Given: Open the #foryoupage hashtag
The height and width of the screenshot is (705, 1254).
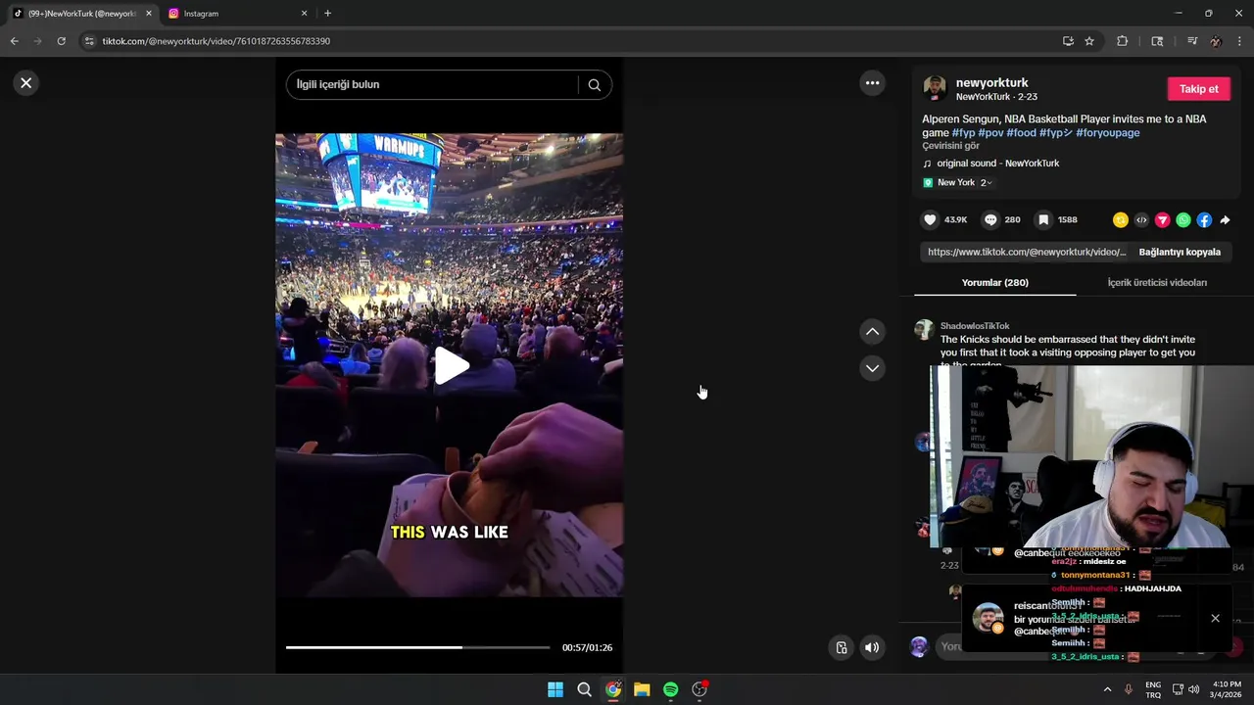Looking at the screenshot, I should pos(1107,133).
